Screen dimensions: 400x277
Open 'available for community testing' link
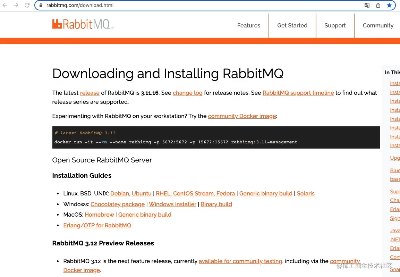[x=240, y=261]
